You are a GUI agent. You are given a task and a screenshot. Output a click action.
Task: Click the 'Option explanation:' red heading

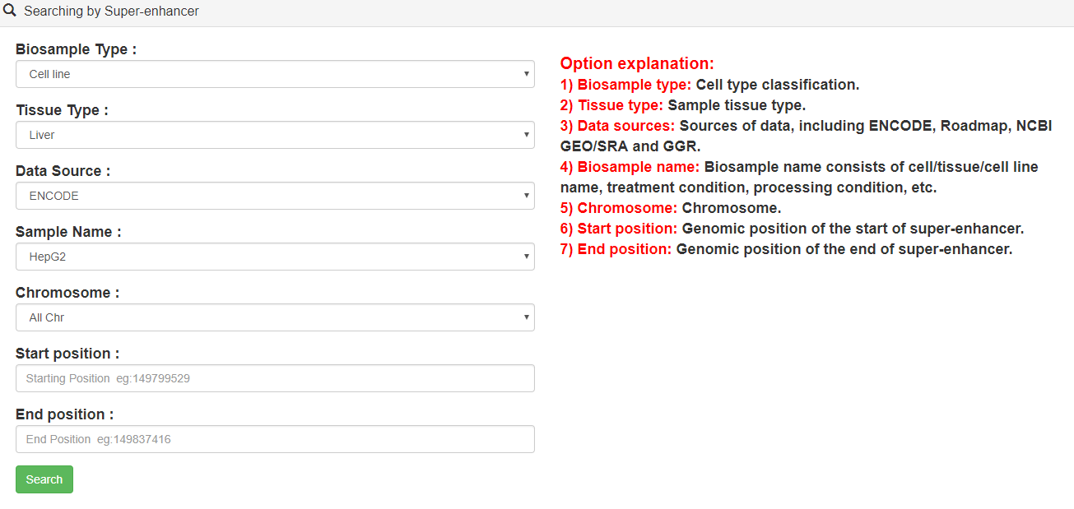click(x=637, y=63)
